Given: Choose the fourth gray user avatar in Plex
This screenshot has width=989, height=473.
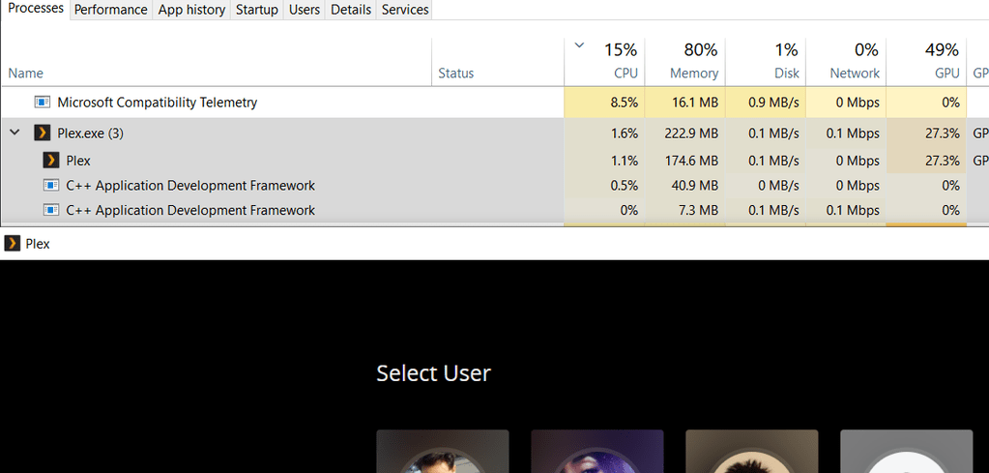Looking at the screenshot, I should pyautogui.click(x=907, y=452).
